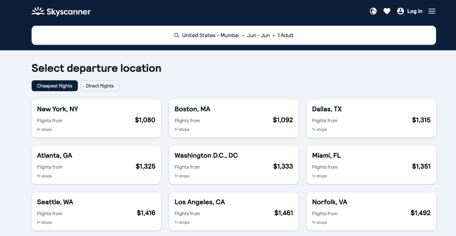This screenshot has width=456, height=236.
Task: Pick Seattle, WA as departure
Action: coord(96,211)
